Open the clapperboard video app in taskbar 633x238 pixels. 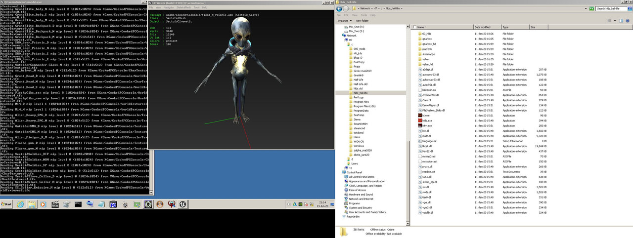(55, 204)
